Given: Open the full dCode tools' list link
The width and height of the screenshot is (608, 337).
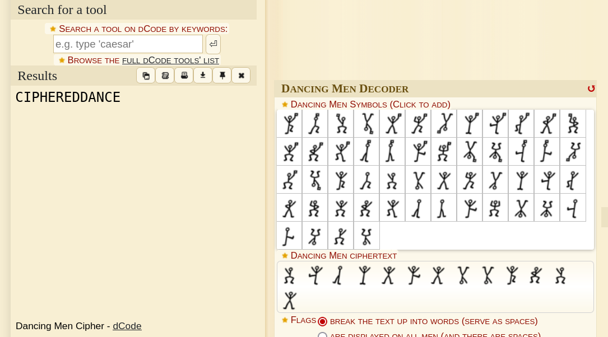Looking at the screenshot, I should [x=170, y=60].
